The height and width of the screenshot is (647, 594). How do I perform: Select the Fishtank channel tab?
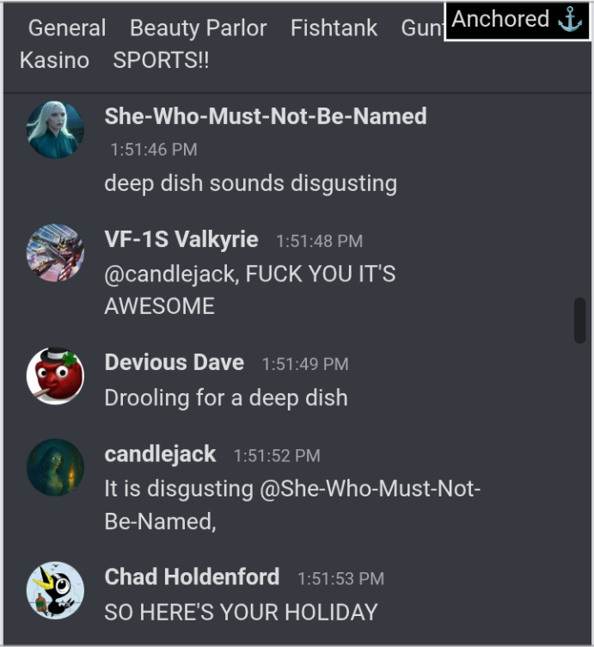[334, 28]
